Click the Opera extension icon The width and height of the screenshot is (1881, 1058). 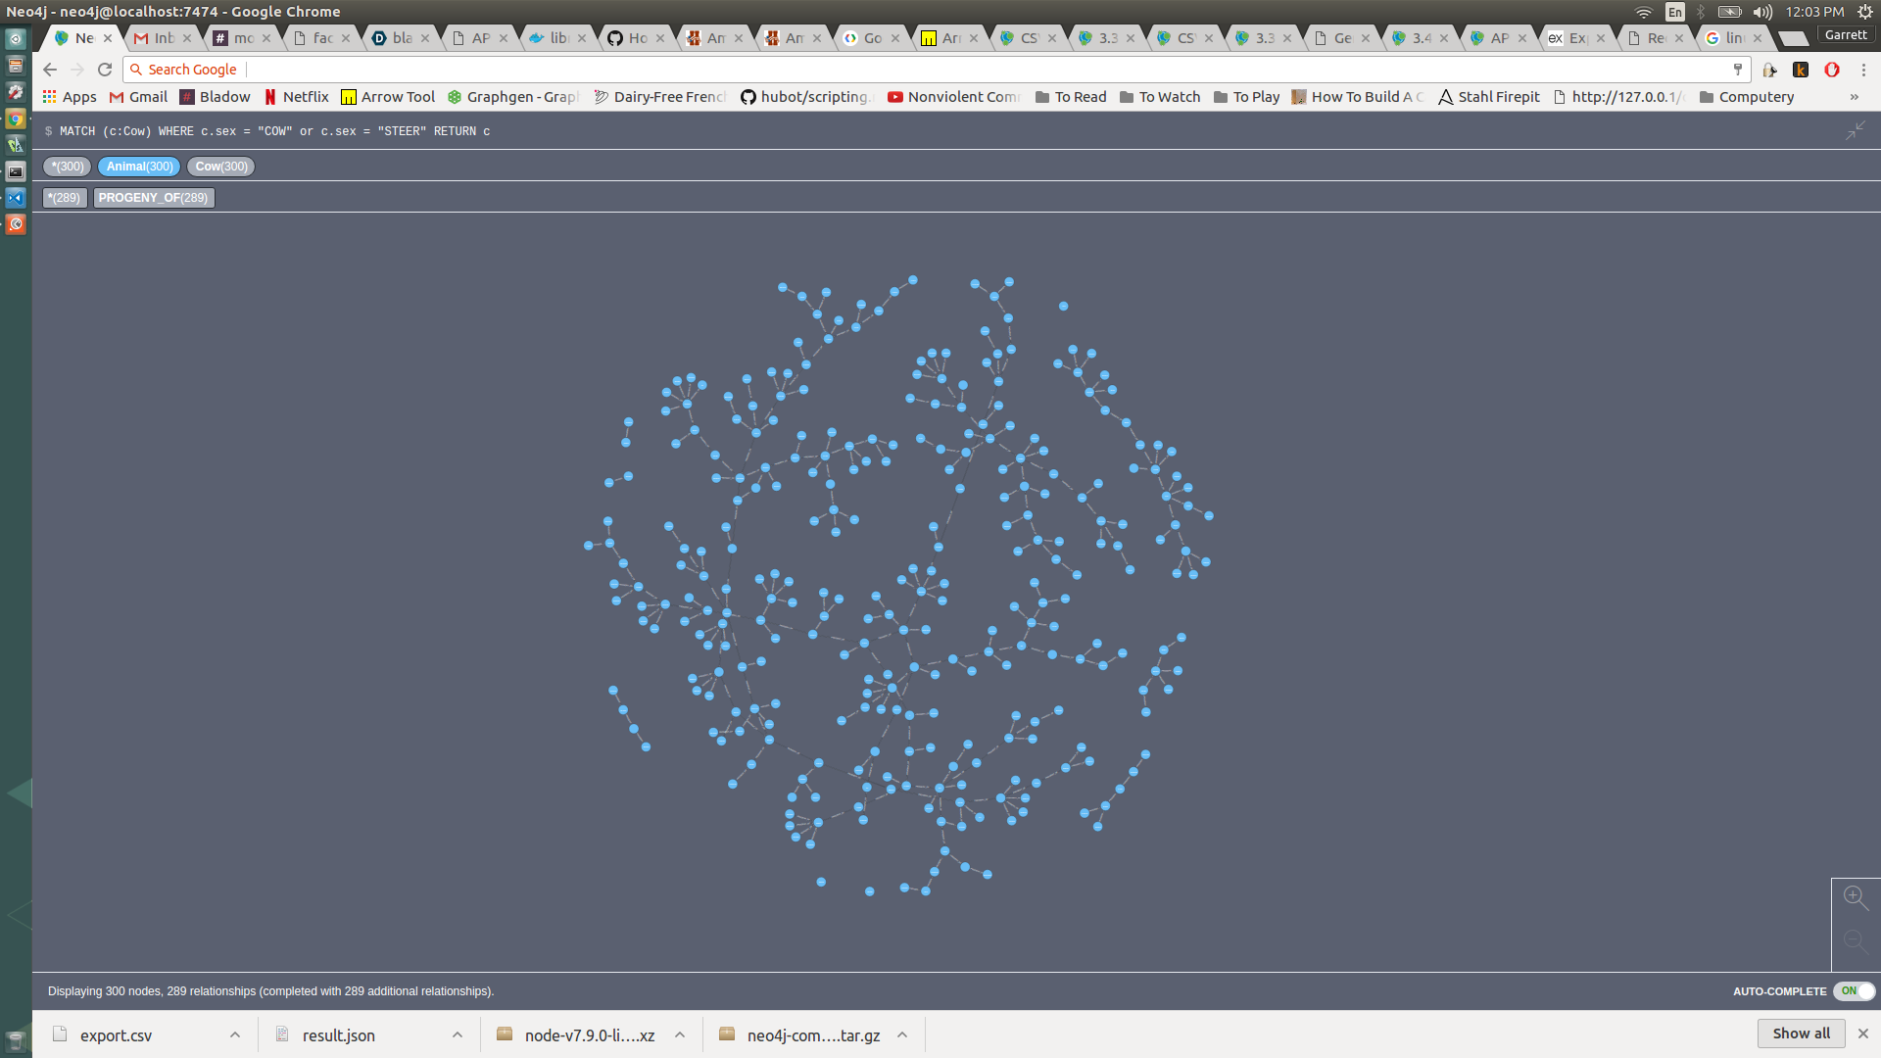click(x=1831, y=70)
